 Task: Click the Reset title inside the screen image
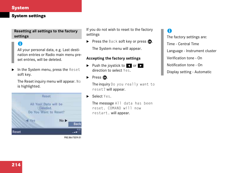click(46, 96)
